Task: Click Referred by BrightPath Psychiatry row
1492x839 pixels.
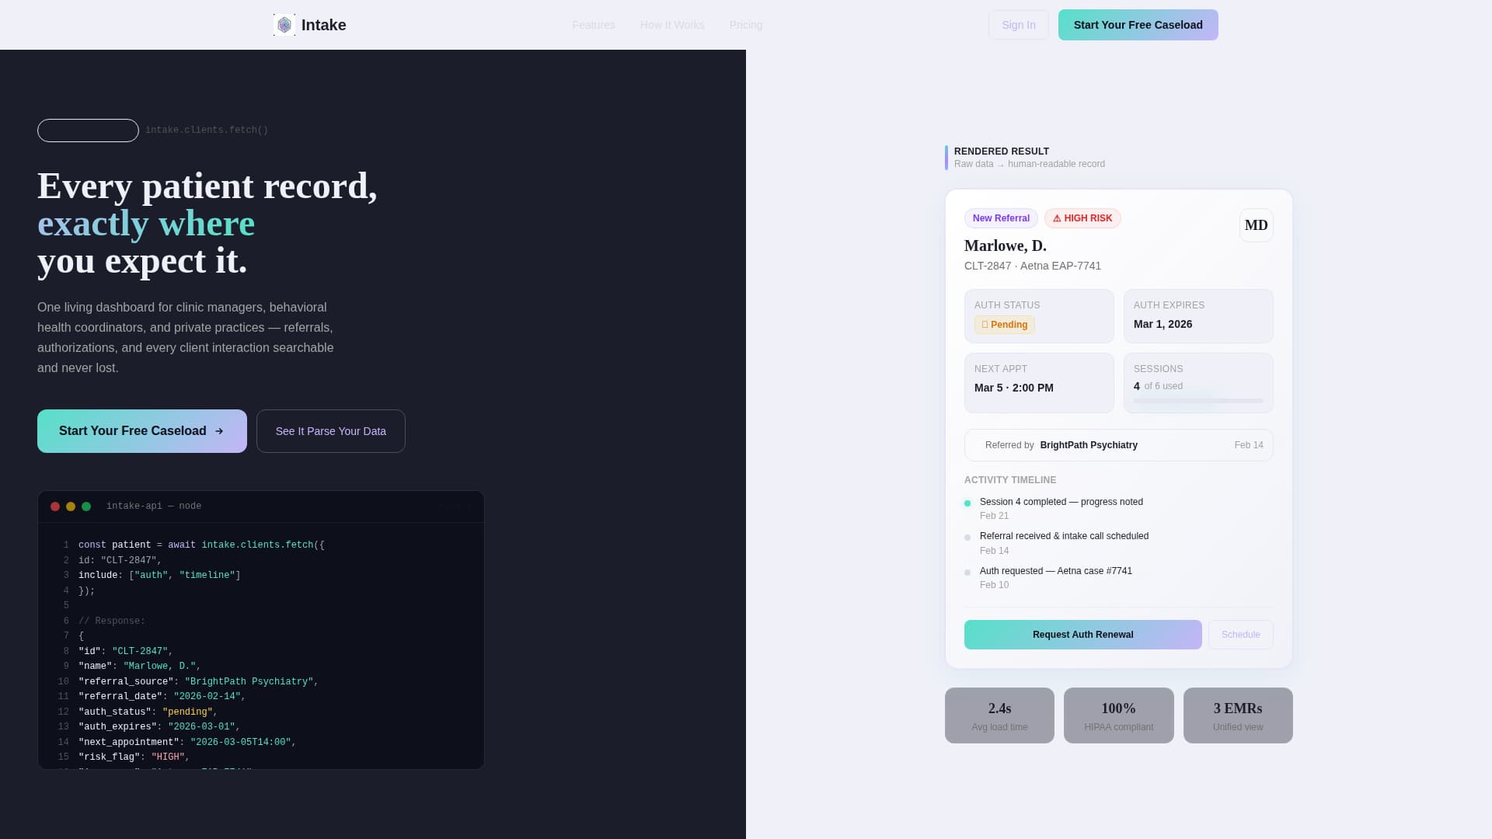Action: tap(1119, 445)
